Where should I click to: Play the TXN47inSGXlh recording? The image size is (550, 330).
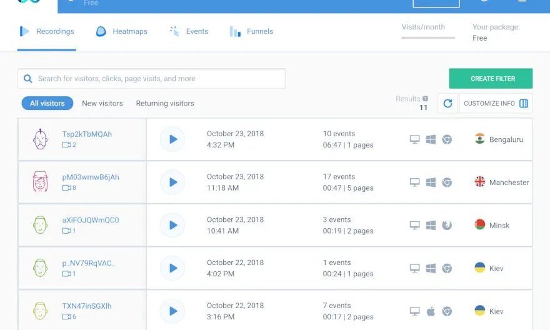pyautogui.click(x=172, y=311)
